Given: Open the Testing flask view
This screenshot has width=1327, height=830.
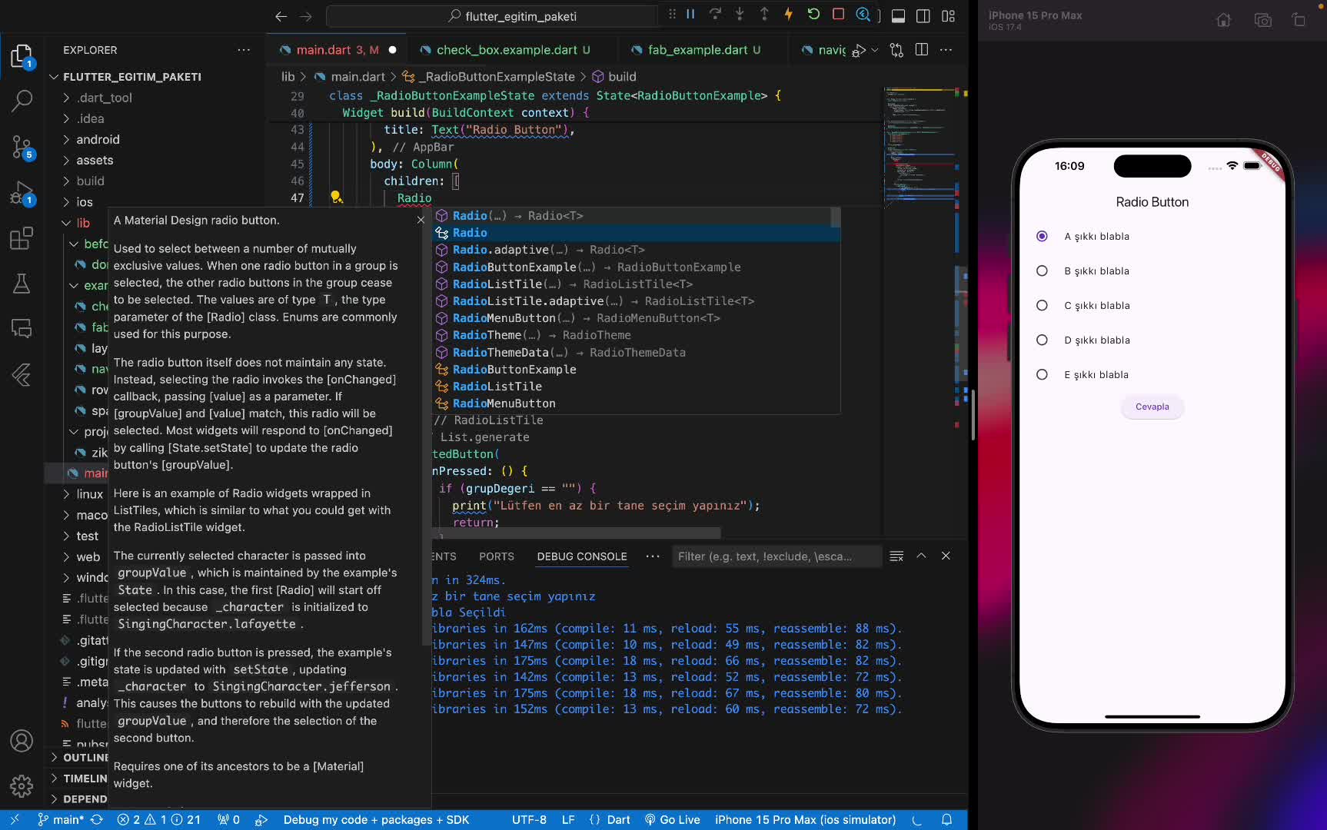Looking at the screenshot, I should (x=22, y=284).
